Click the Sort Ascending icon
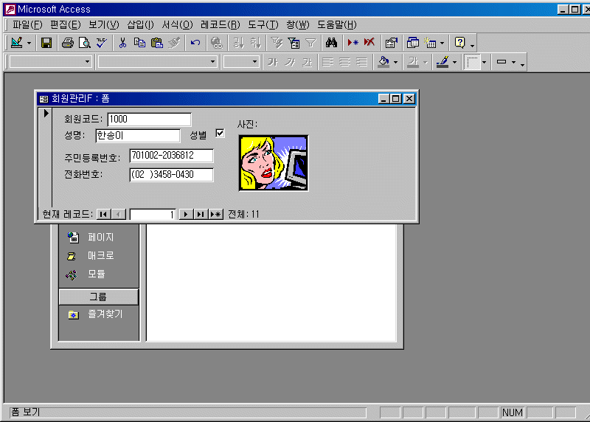 [x=238, y=43]
